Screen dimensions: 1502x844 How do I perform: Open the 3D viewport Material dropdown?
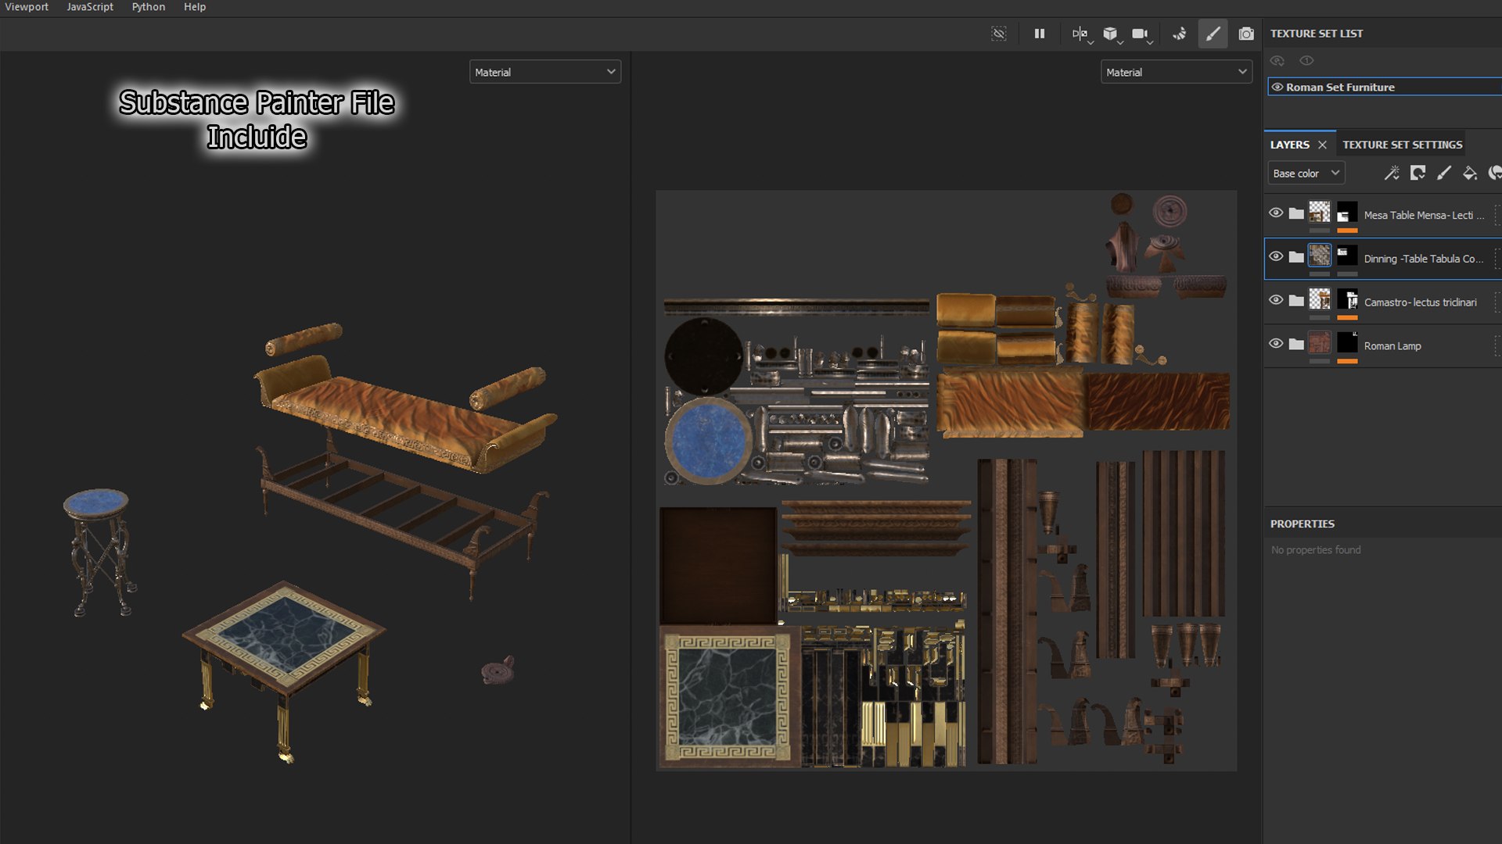(545, 72)
